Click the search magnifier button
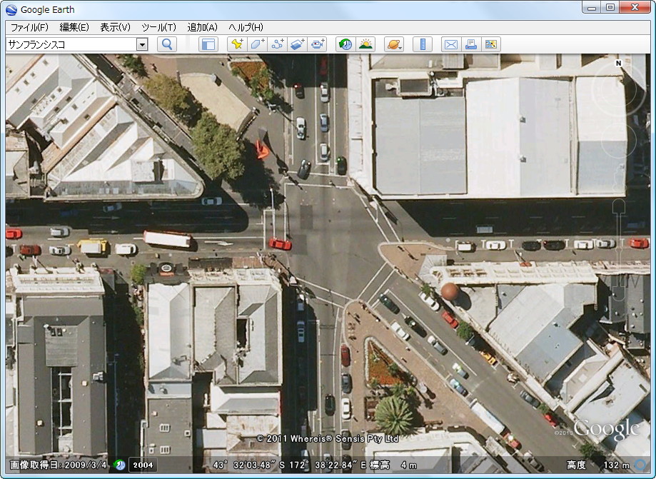 point(167,44)
